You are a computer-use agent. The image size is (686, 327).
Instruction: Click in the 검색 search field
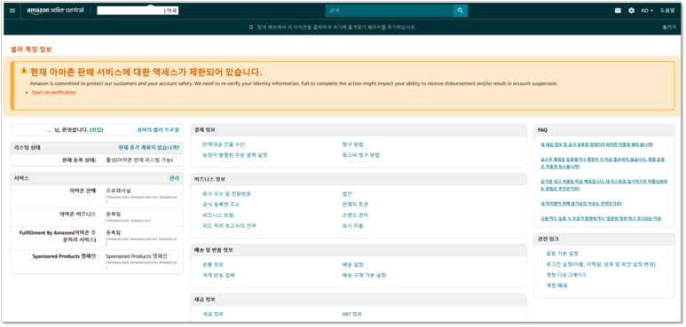(x=389, y=11)
